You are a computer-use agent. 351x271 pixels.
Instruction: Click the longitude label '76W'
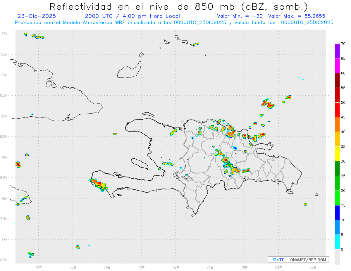[38, 267]
